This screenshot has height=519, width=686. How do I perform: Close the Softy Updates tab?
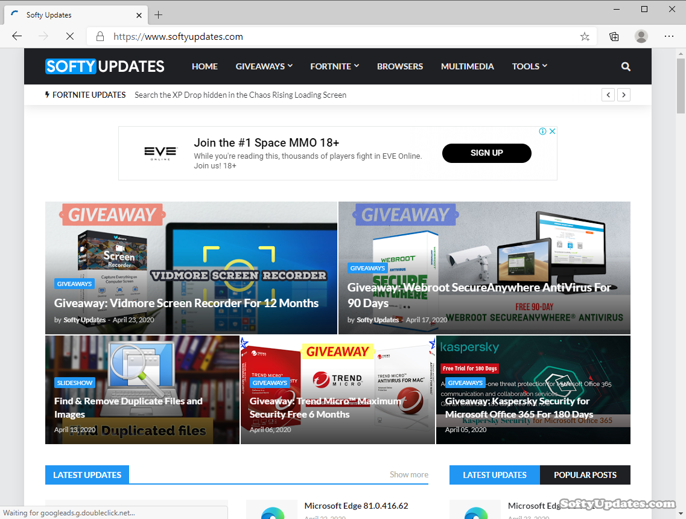[139, 15]
